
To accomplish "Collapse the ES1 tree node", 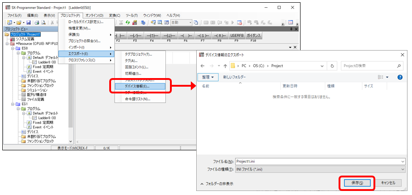I will coord(12,104).
